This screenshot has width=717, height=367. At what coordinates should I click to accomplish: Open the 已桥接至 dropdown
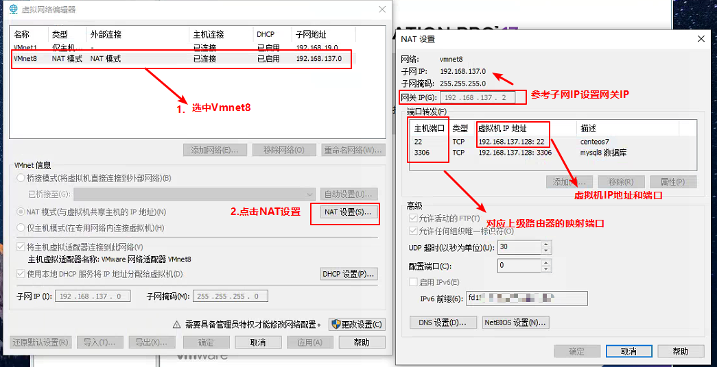194,194
